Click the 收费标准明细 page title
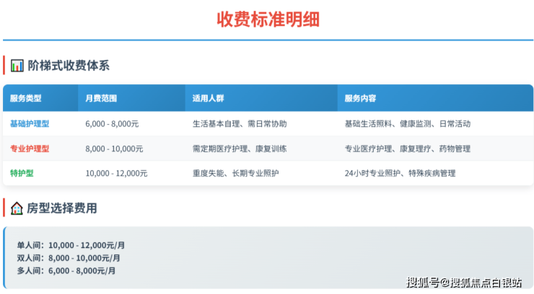Viewport: 534px width, 294px height. (268, 19)
